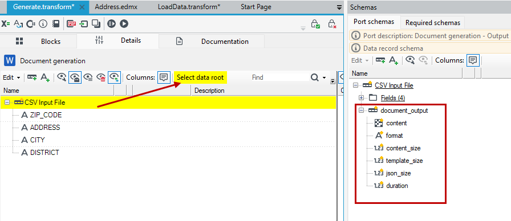The image size is (511, 221).
Task: Click the magnifier search icon beside Find
Action: click(x=314, y=77)
